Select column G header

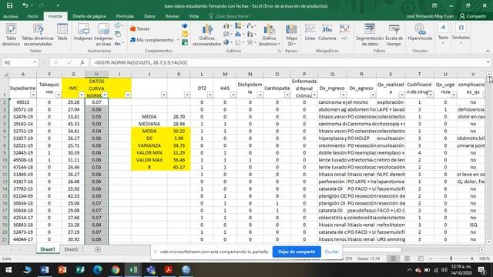[x=73, y=74]
